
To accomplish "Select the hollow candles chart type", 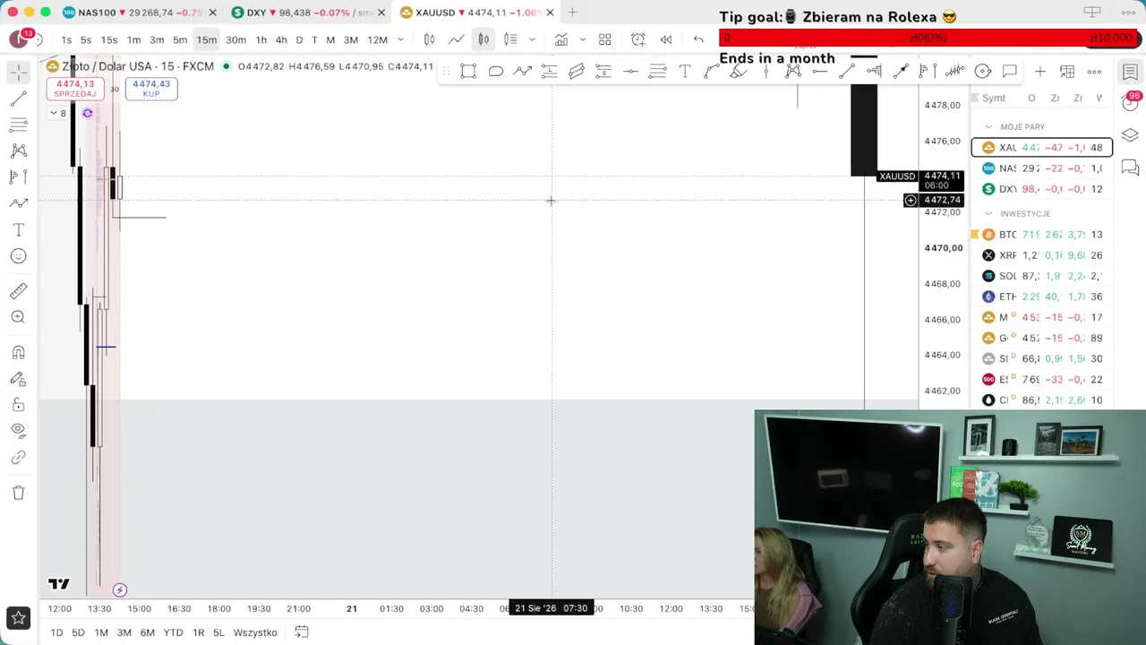I will pyautogui.click(x=483, y=39).
